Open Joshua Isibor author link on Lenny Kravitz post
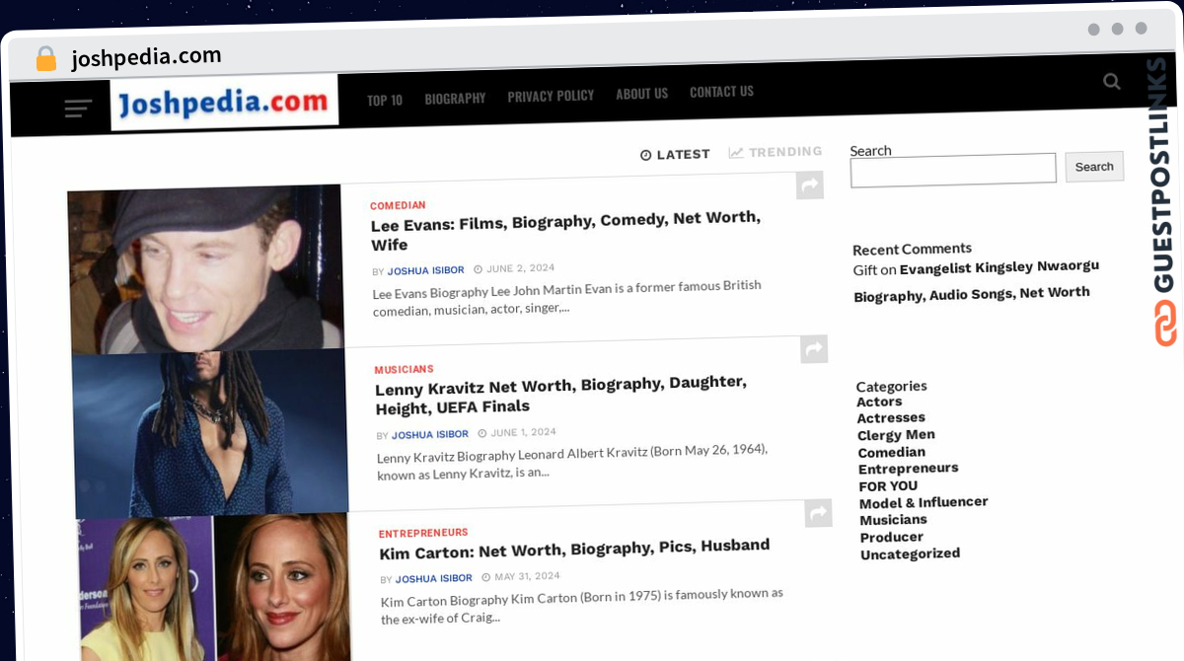Screen dimensions: 1184x661 (x=429, y=434)
